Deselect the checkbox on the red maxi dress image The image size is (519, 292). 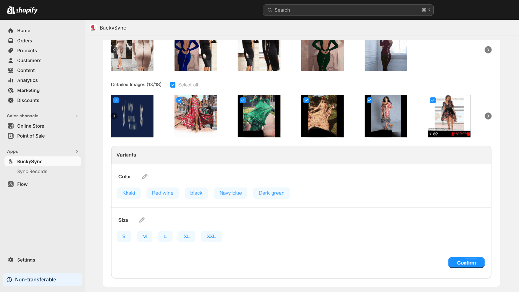point(179,100)
